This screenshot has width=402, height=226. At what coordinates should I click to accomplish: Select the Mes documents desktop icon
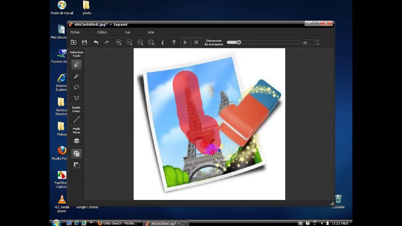pos(60,32)
